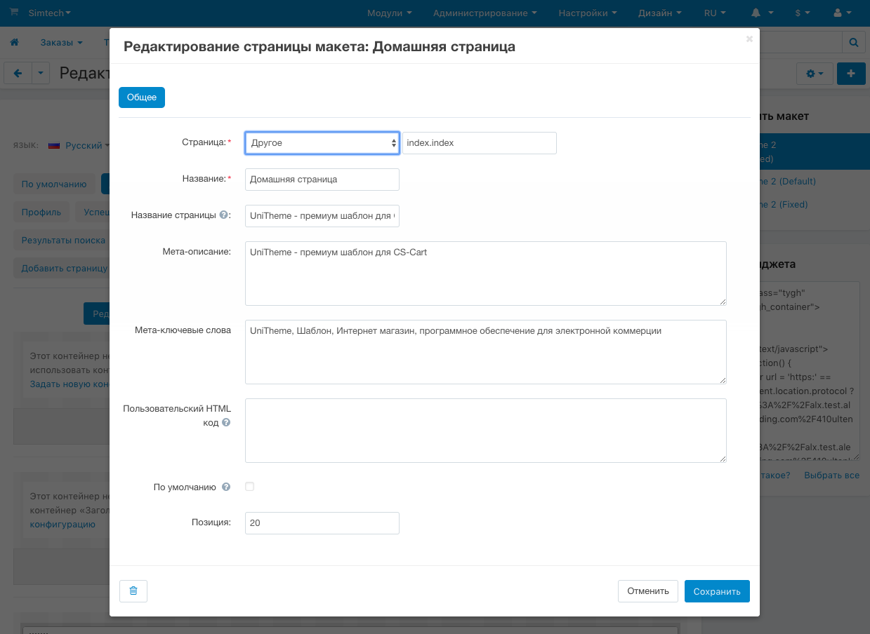The height and width of the screenshot is (634, 870).
Task: Click the trash delete icon button
Action: 133,591
